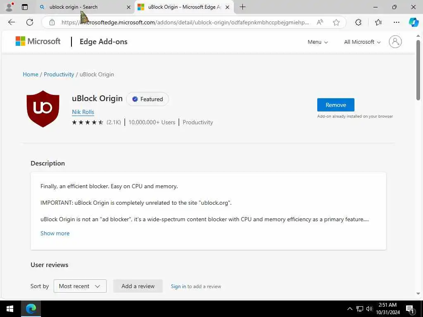Screen dimensions: 423x317
Task: Open account sign-in avatar icon
Action: pos(395,42)
